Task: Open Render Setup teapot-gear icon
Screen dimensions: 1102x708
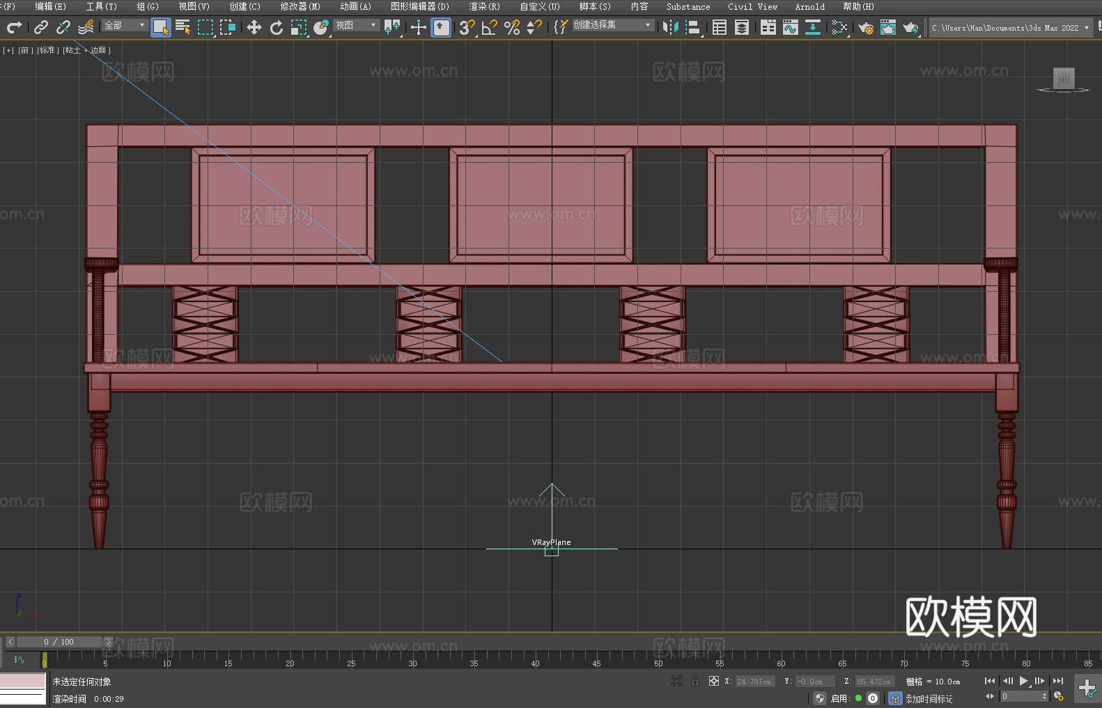Action: (866, 27)
